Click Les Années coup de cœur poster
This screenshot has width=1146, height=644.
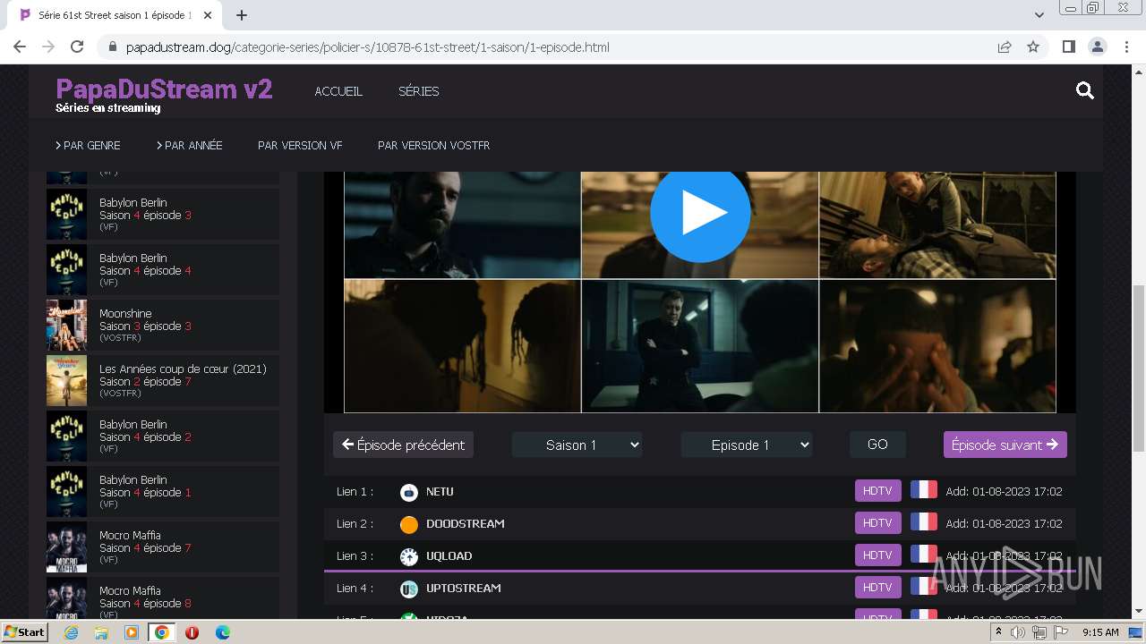67,380
